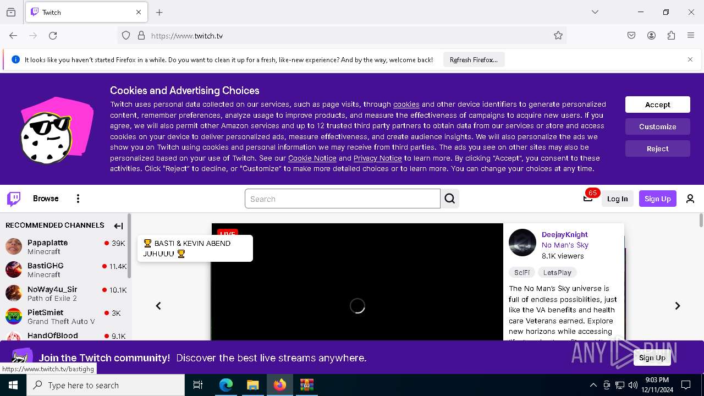Reload the page with the refresh icon
This screenshot has height=396, width=704.
click(53, 36)
